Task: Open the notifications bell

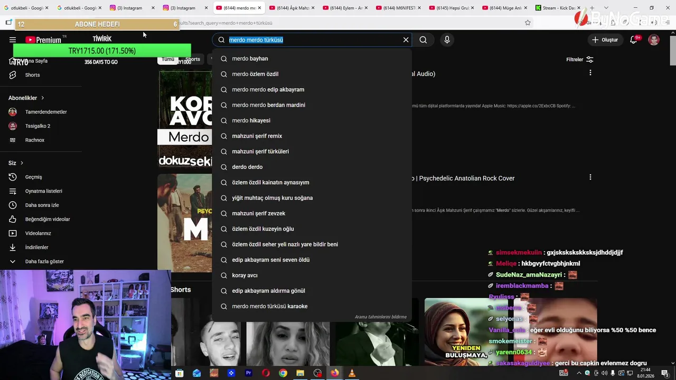Action: (634, 40)
